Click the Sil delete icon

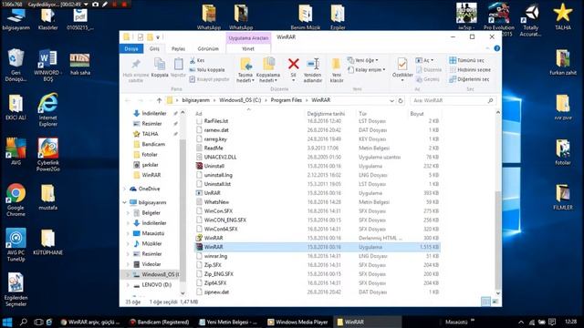click(294, 64)
